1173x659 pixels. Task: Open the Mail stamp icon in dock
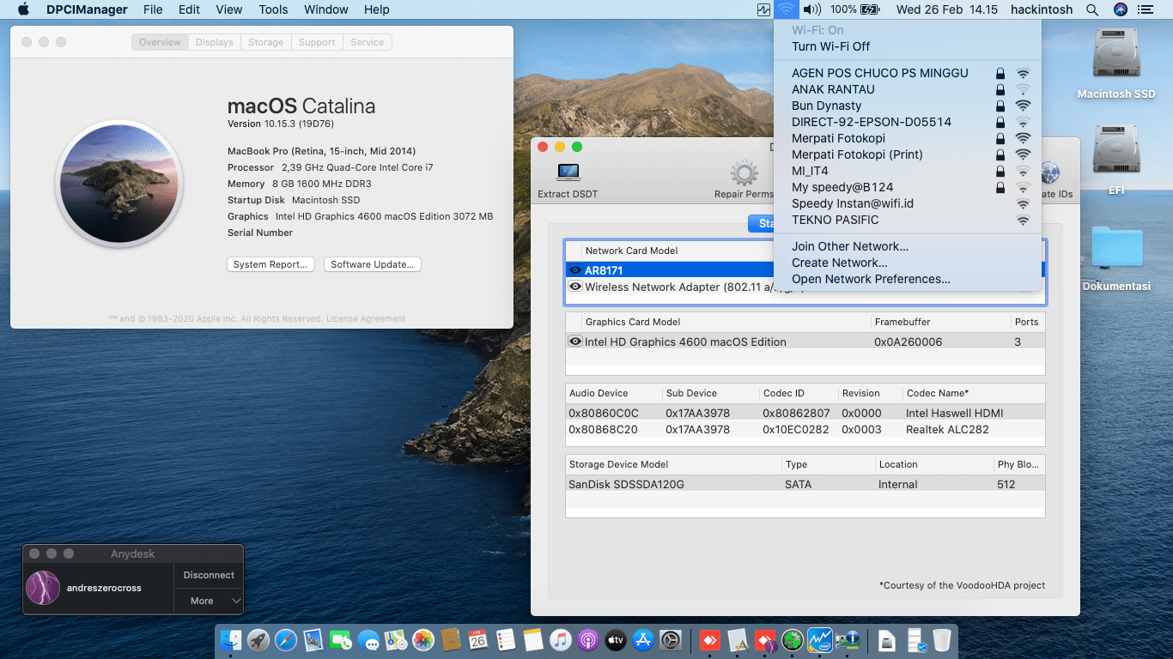coord(313,639)
